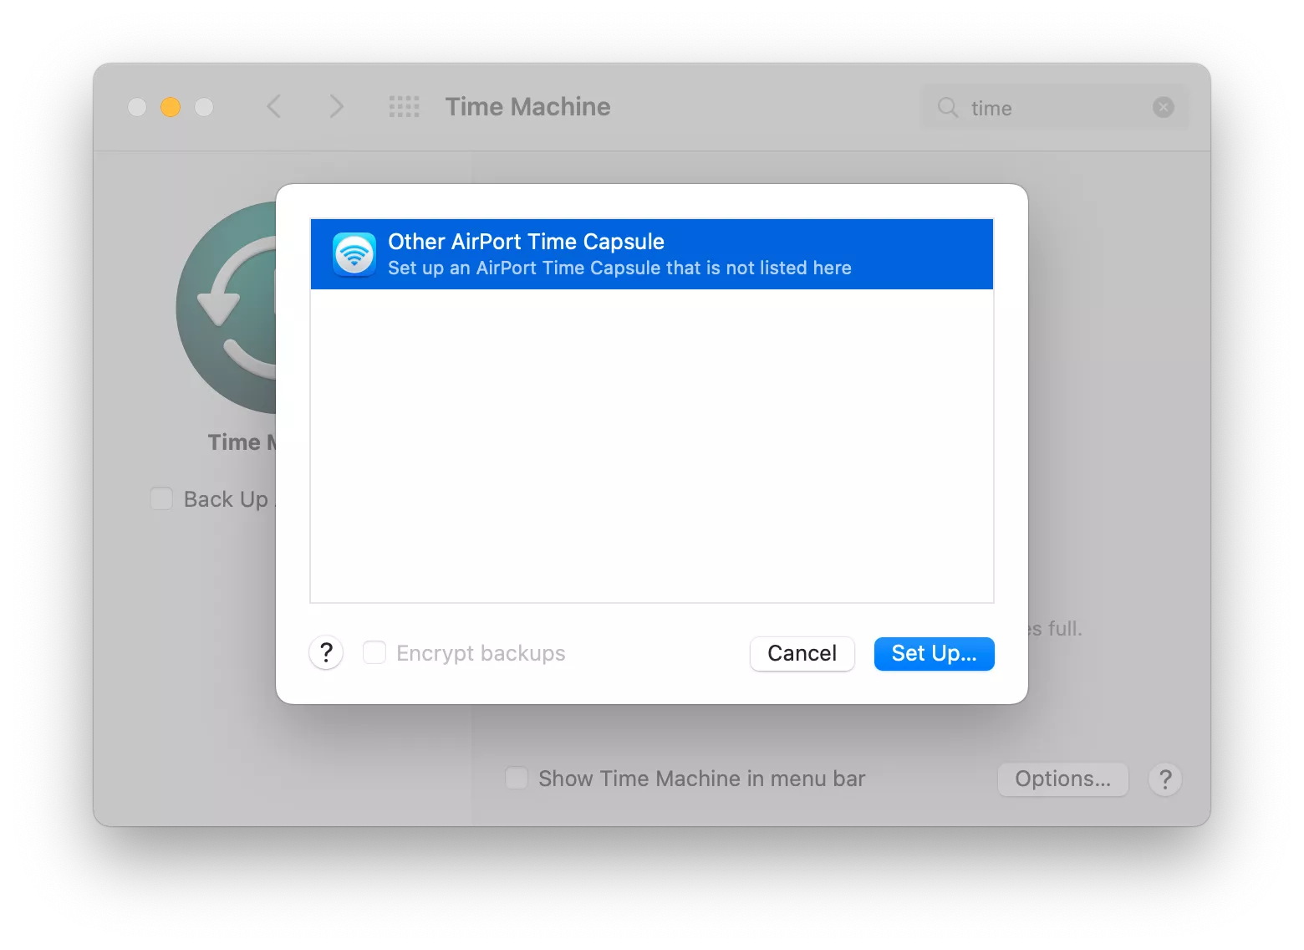Select the Other AirPort Time Capsule entry
Viewport: 1304px width, 950px height.
(651, 253)
